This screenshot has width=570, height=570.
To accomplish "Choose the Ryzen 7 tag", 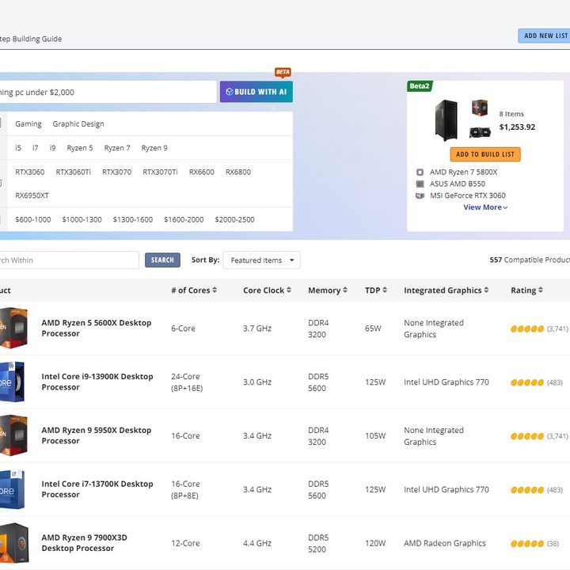I will pyautogui.click(x=117, y=148).
